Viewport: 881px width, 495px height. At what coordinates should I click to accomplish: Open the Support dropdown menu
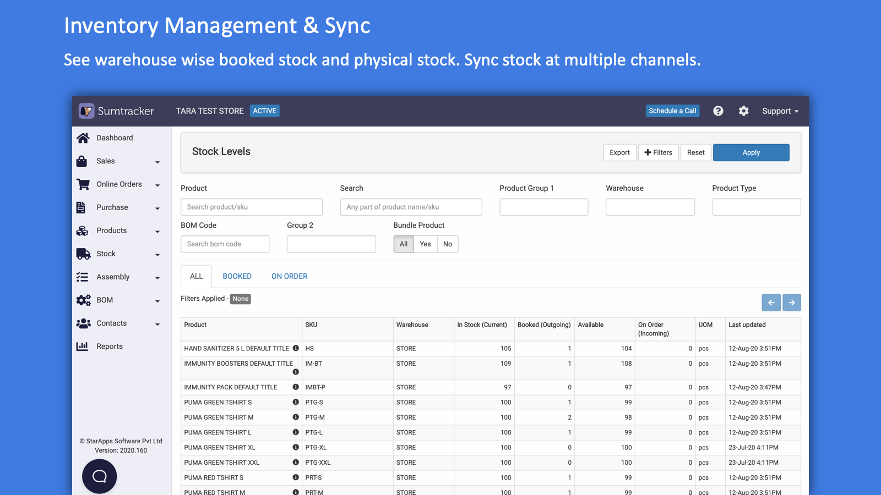point(780,111)
